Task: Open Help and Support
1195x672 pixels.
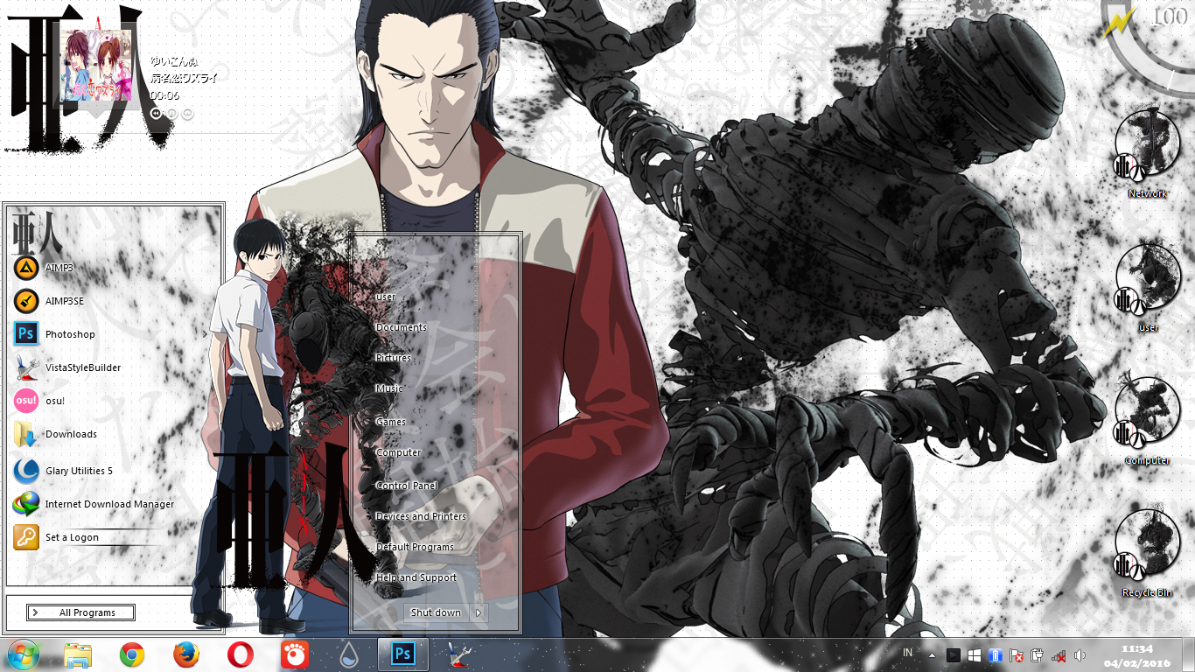Action: coord(416,577)
